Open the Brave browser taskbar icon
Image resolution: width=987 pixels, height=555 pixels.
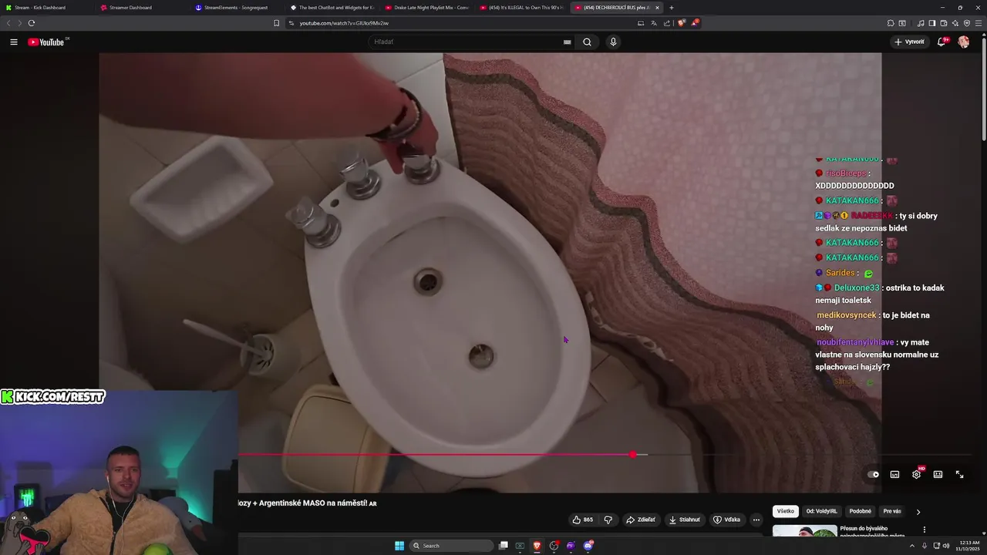click(x=537, y=546)
